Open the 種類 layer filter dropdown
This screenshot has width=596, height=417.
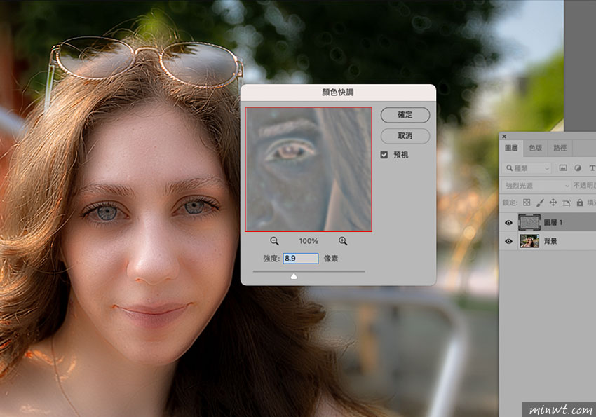click(x=527, y=168)
